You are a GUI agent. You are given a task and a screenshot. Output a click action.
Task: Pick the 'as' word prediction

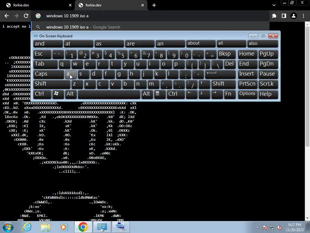pos(109,44)
